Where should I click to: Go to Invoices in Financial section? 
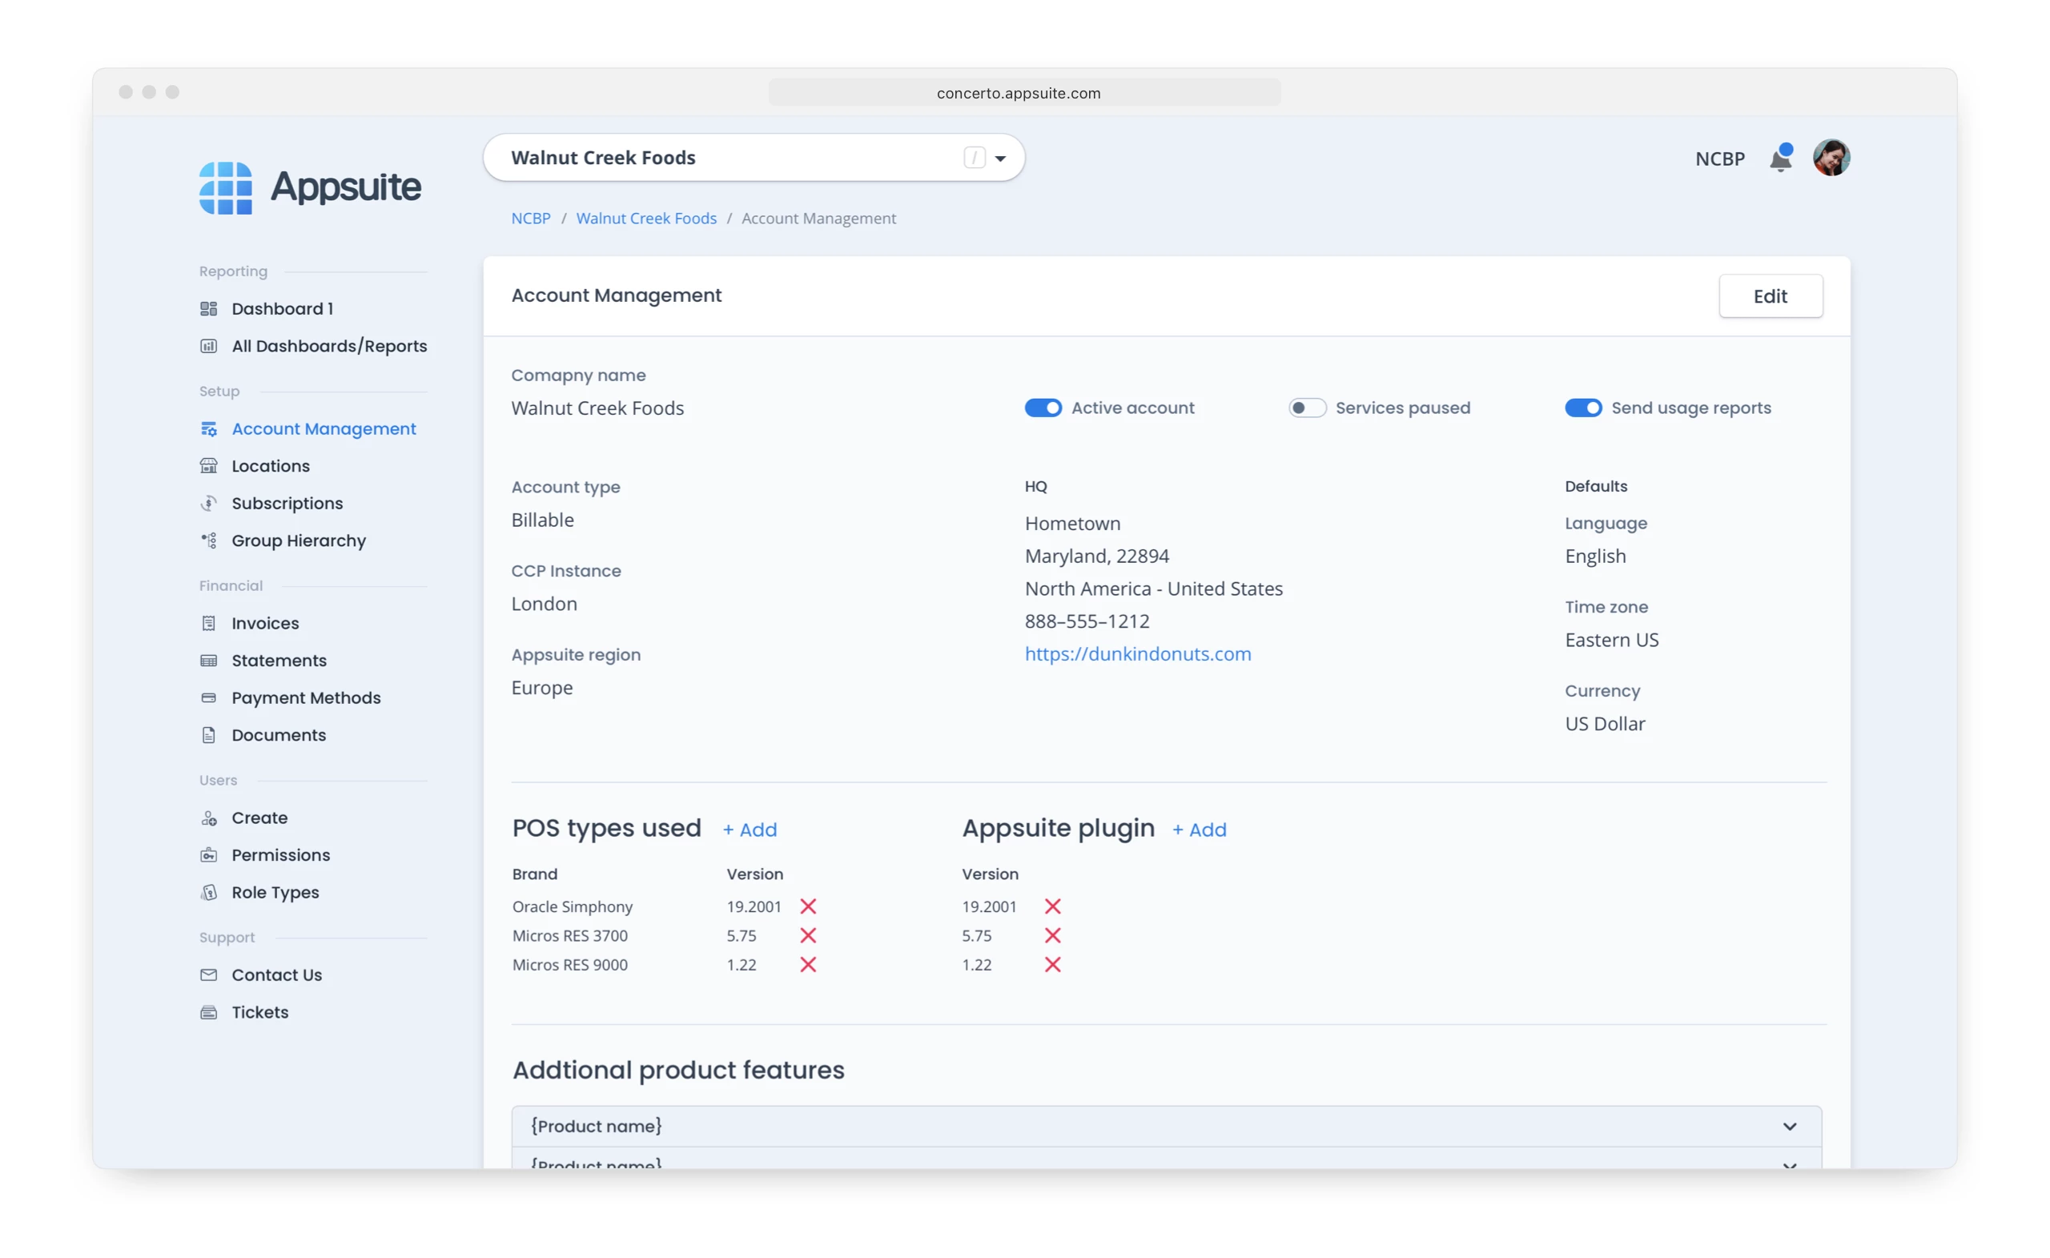coord(264,623)
